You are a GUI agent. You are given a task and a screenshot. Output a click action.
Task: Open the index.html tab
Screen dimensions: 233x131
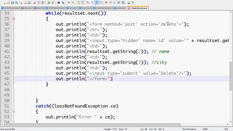[120, 8]
